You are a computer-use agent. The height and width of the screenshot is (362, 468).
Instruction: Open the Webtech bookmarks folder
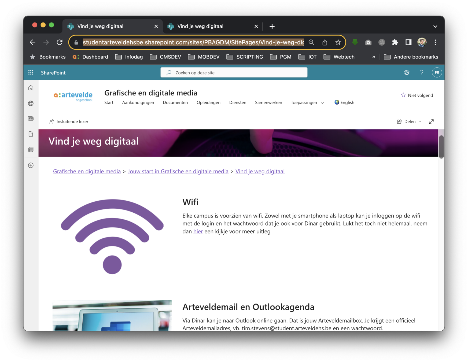339,57
